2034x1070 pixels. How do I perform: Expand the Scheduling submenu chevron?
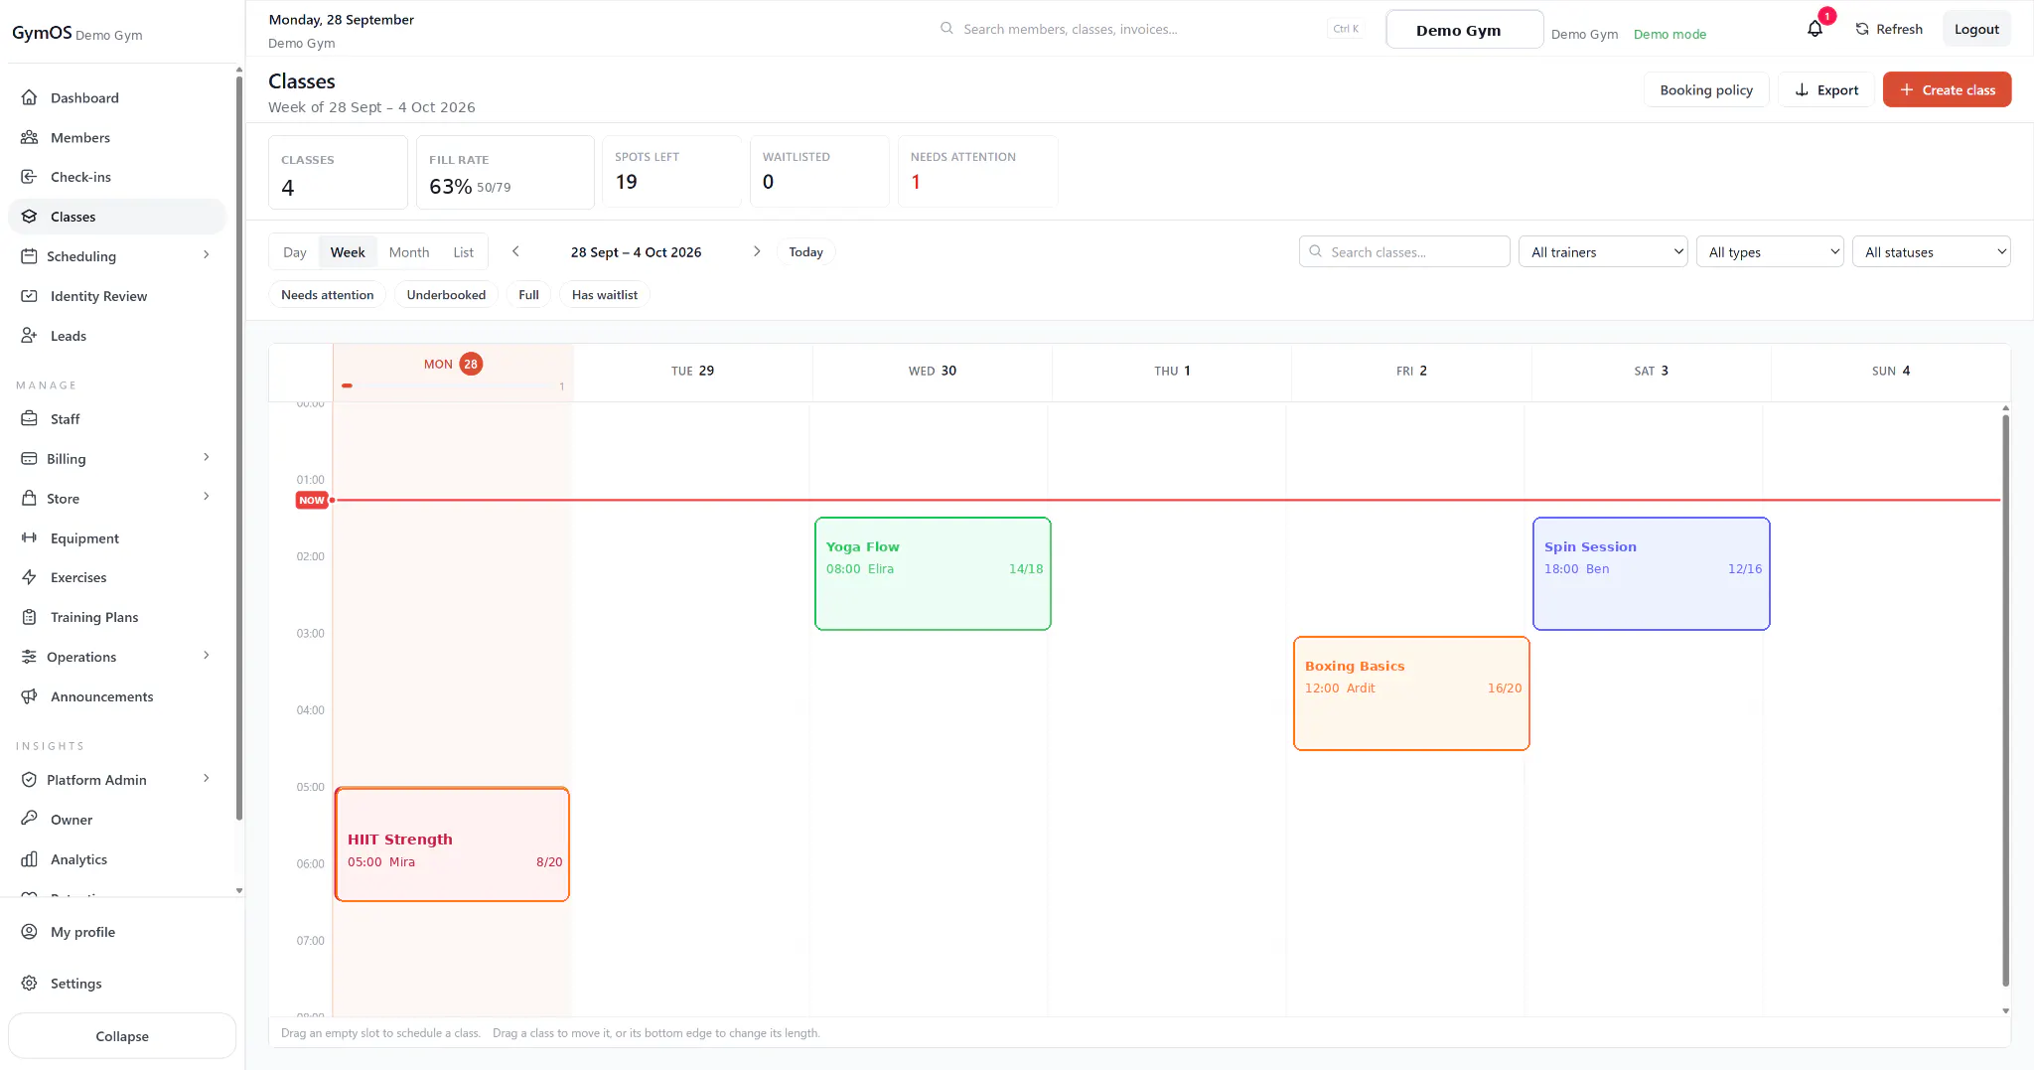click(207, 255)
